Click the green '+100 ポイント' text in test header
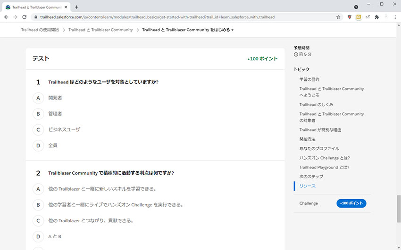 pyautogui.click(x=262, y=59)
